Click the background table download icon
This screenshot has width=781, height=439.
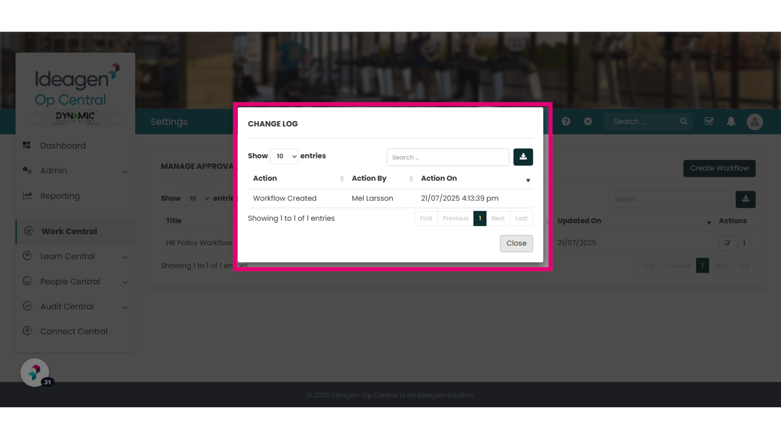click(745, 199)
